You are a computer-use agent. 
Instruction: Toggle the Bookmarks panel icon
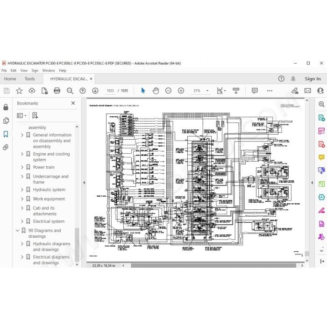(6, 134)
